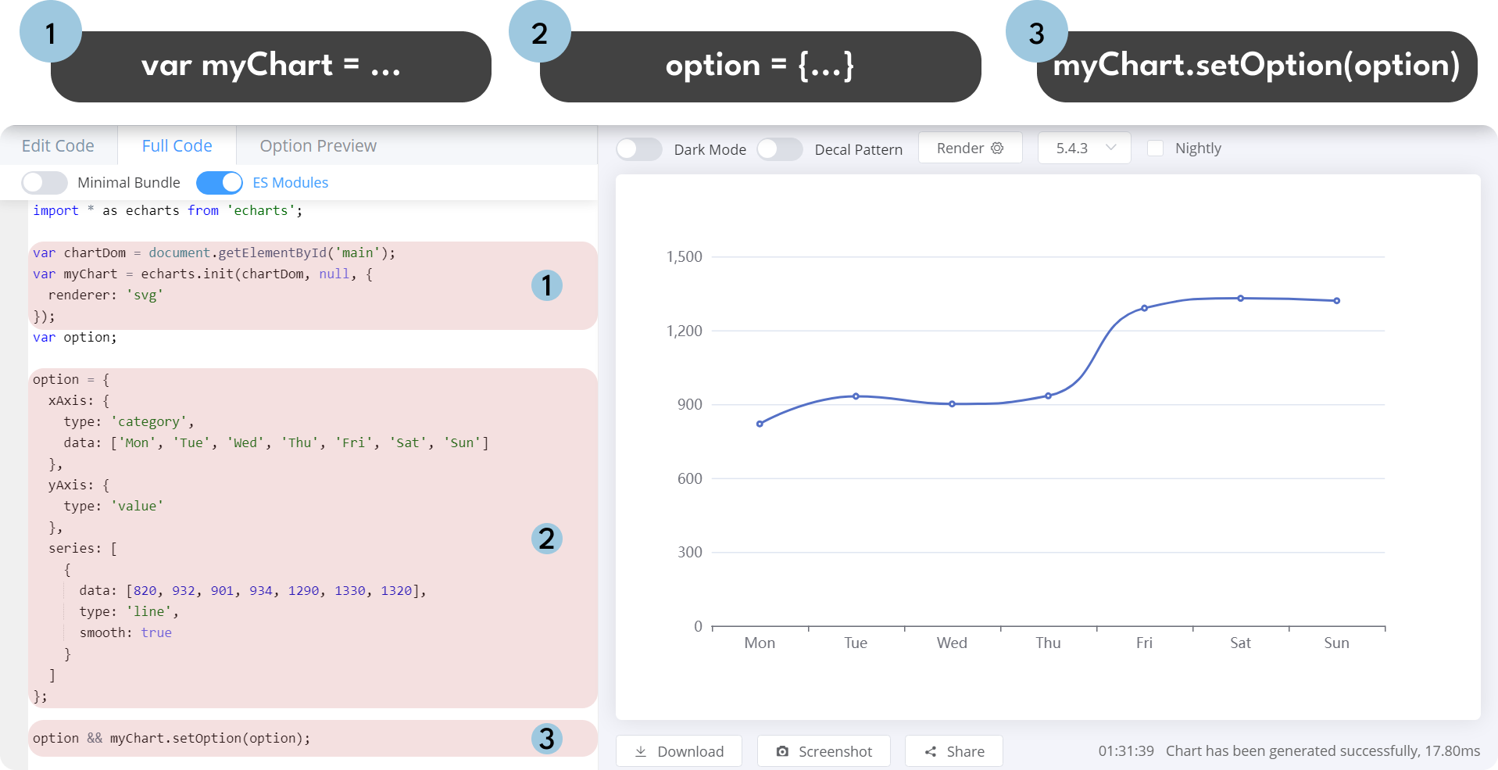The width and height of the screenshot is (1498, 770).
Task: Click the '300' y-axis label
Action: [x=689, y=552]
